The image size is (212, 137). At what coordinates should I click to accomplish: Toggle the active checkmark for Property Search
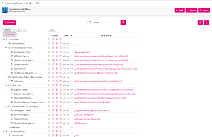click(49, 65)
